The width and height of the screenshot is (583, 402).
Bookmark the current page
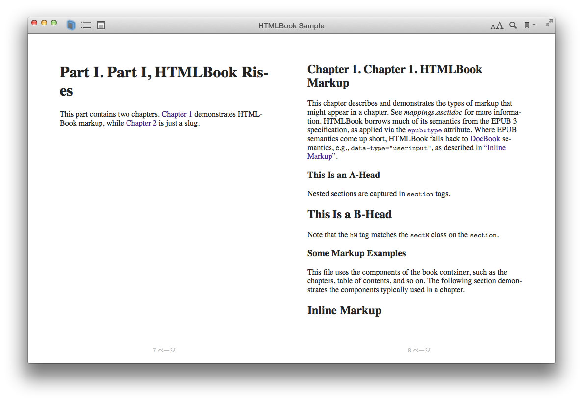tap(527, 25)
